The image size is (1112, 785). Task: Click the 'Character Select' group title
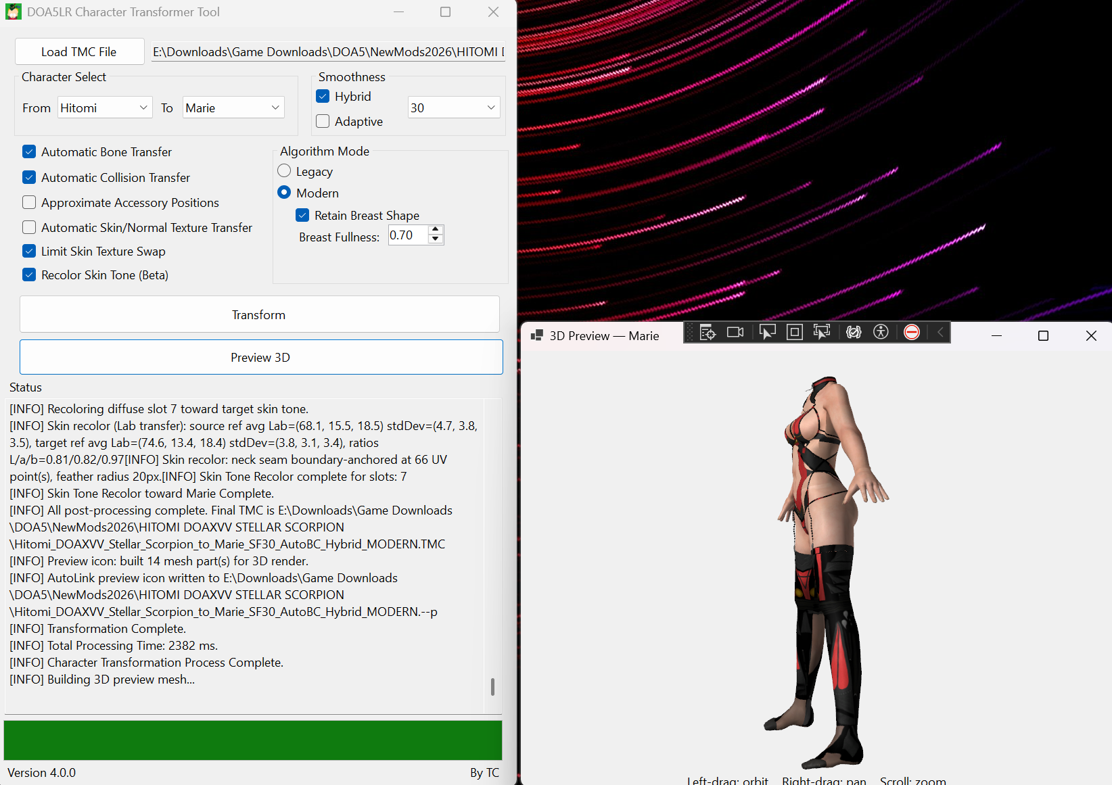tap(64, 76)
